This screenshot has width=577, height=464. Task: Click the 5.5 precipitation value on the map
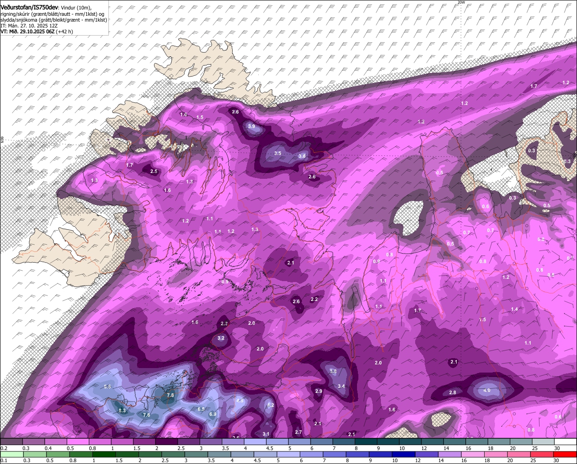[107, 387]
